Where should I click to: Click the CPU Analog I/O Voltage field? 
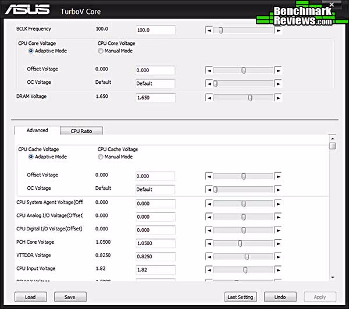(155, 217)
